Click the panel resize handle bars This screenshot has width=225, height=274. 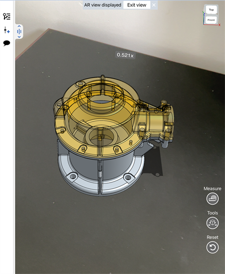pyautogui.click(x=19, y=32)
